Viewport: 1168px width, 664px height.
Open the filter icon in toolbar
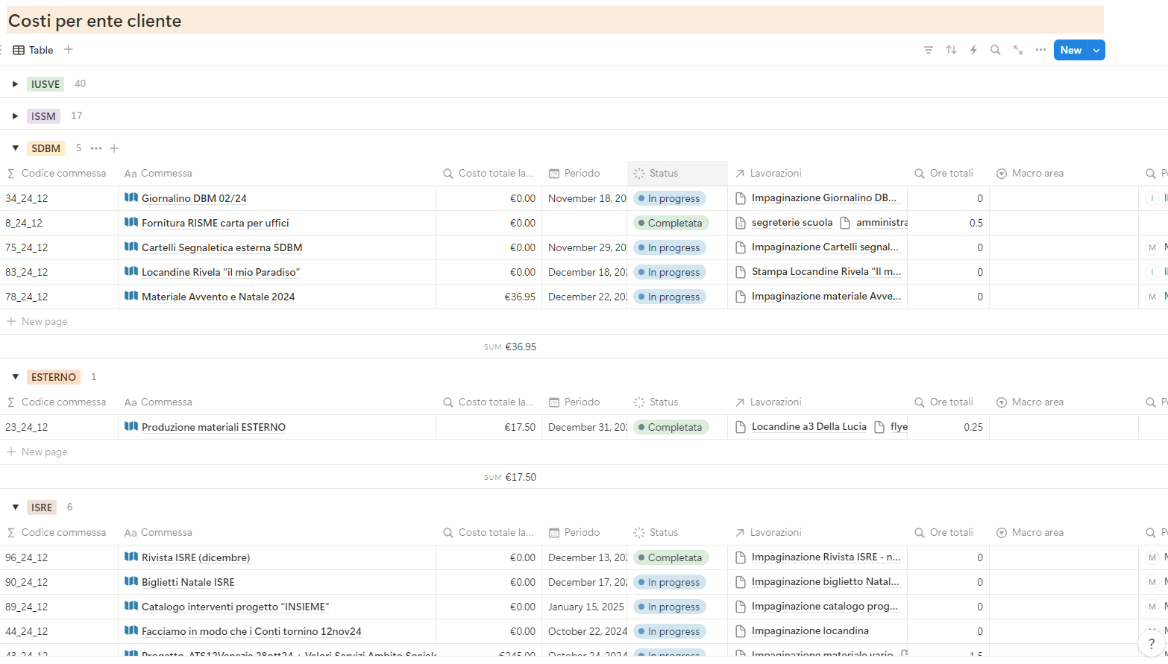[929, 50]
